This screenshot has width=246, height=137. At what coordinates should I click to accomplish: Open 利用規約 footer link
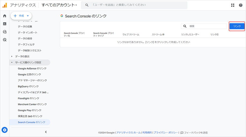click(x=147, y=133)
